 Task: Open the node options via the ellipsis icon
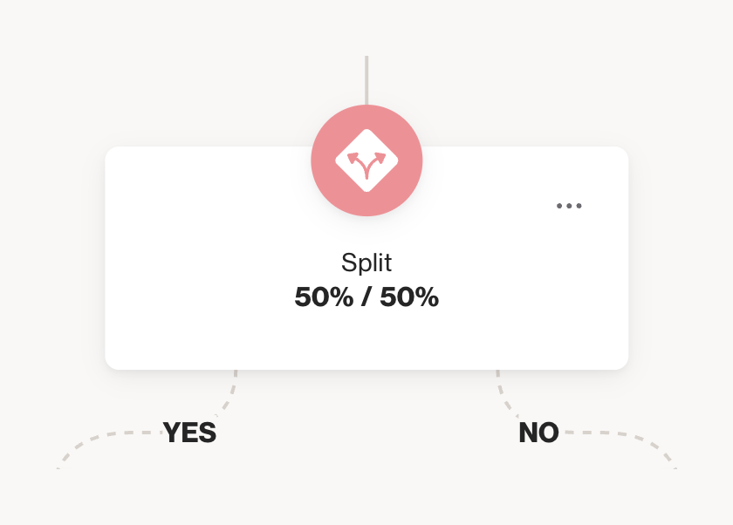click(570, 205)
